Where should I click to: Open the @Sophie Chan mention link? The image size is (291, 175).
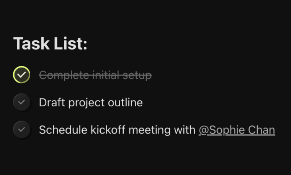click(x=237, y=130)
